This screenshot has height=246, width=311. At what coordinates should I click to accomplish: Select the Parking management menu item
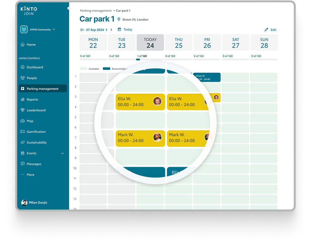pos(43,89)
